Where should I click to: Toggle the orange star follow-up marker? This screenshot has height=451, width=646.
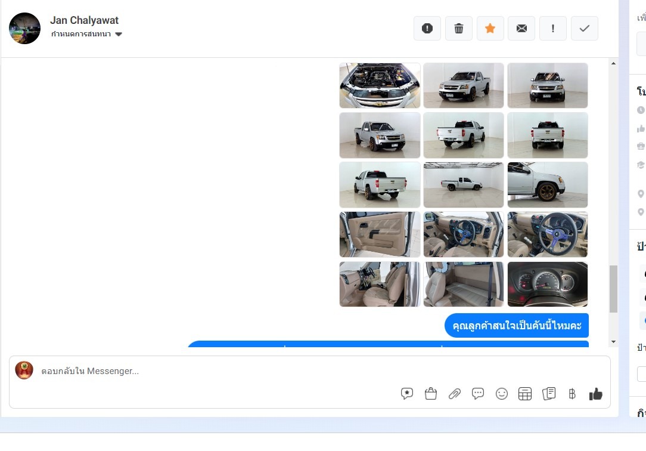click(490, 29)
